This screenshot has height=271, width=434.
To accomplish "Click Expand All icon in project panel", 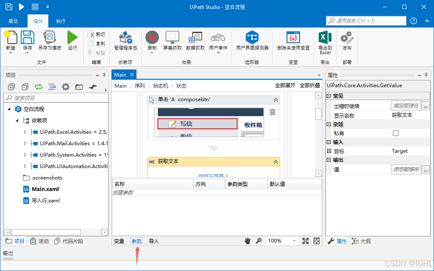I will coord(11,87).
